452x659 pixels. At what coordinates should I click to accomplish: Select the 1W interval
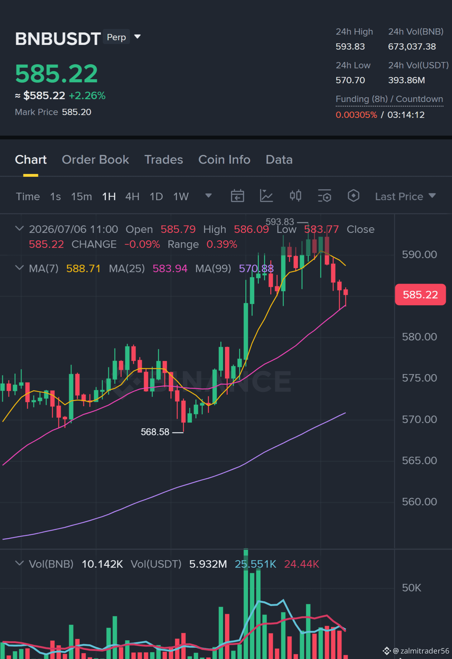coord(181,196)
